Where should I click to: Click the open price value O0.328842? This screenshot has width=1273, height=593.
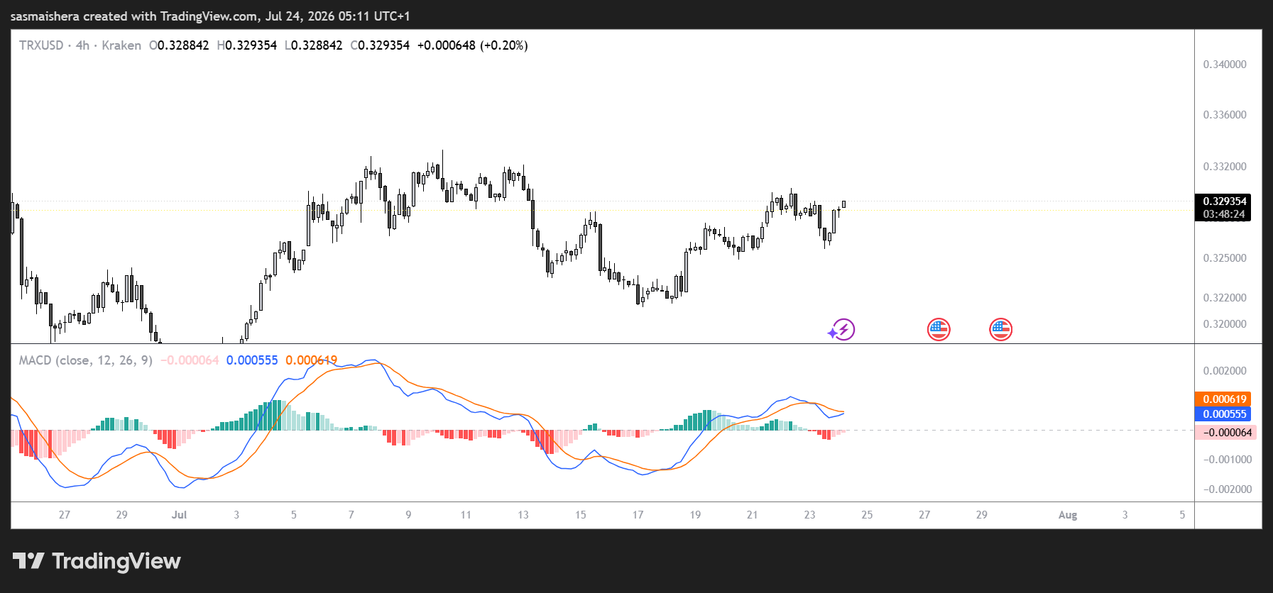tap(179, 45)
